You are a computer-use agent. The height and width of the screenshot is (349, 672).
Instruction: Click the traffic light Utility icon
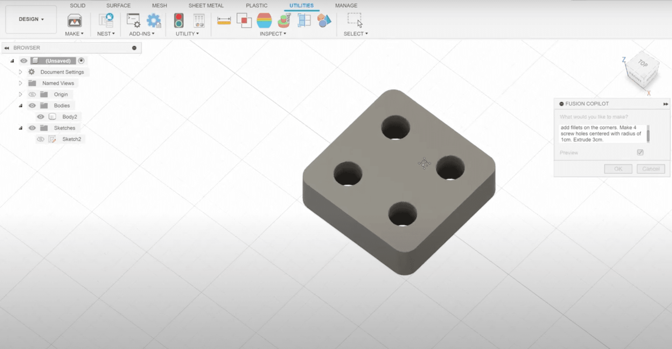point(179,21)
